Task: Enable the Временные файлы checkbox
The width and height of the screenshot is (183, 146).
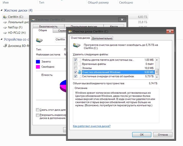Action: coord(76,64)
